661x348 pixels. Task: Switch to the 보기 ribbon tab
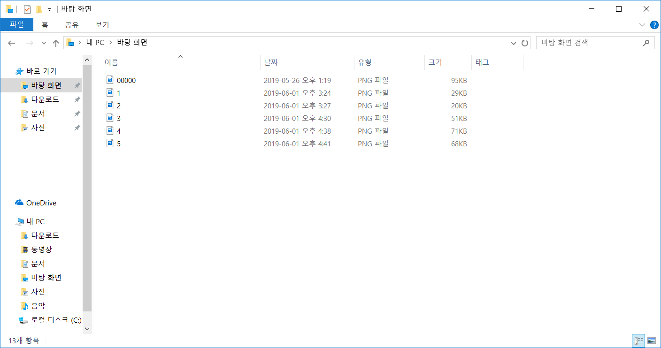[x=102, y=25]
